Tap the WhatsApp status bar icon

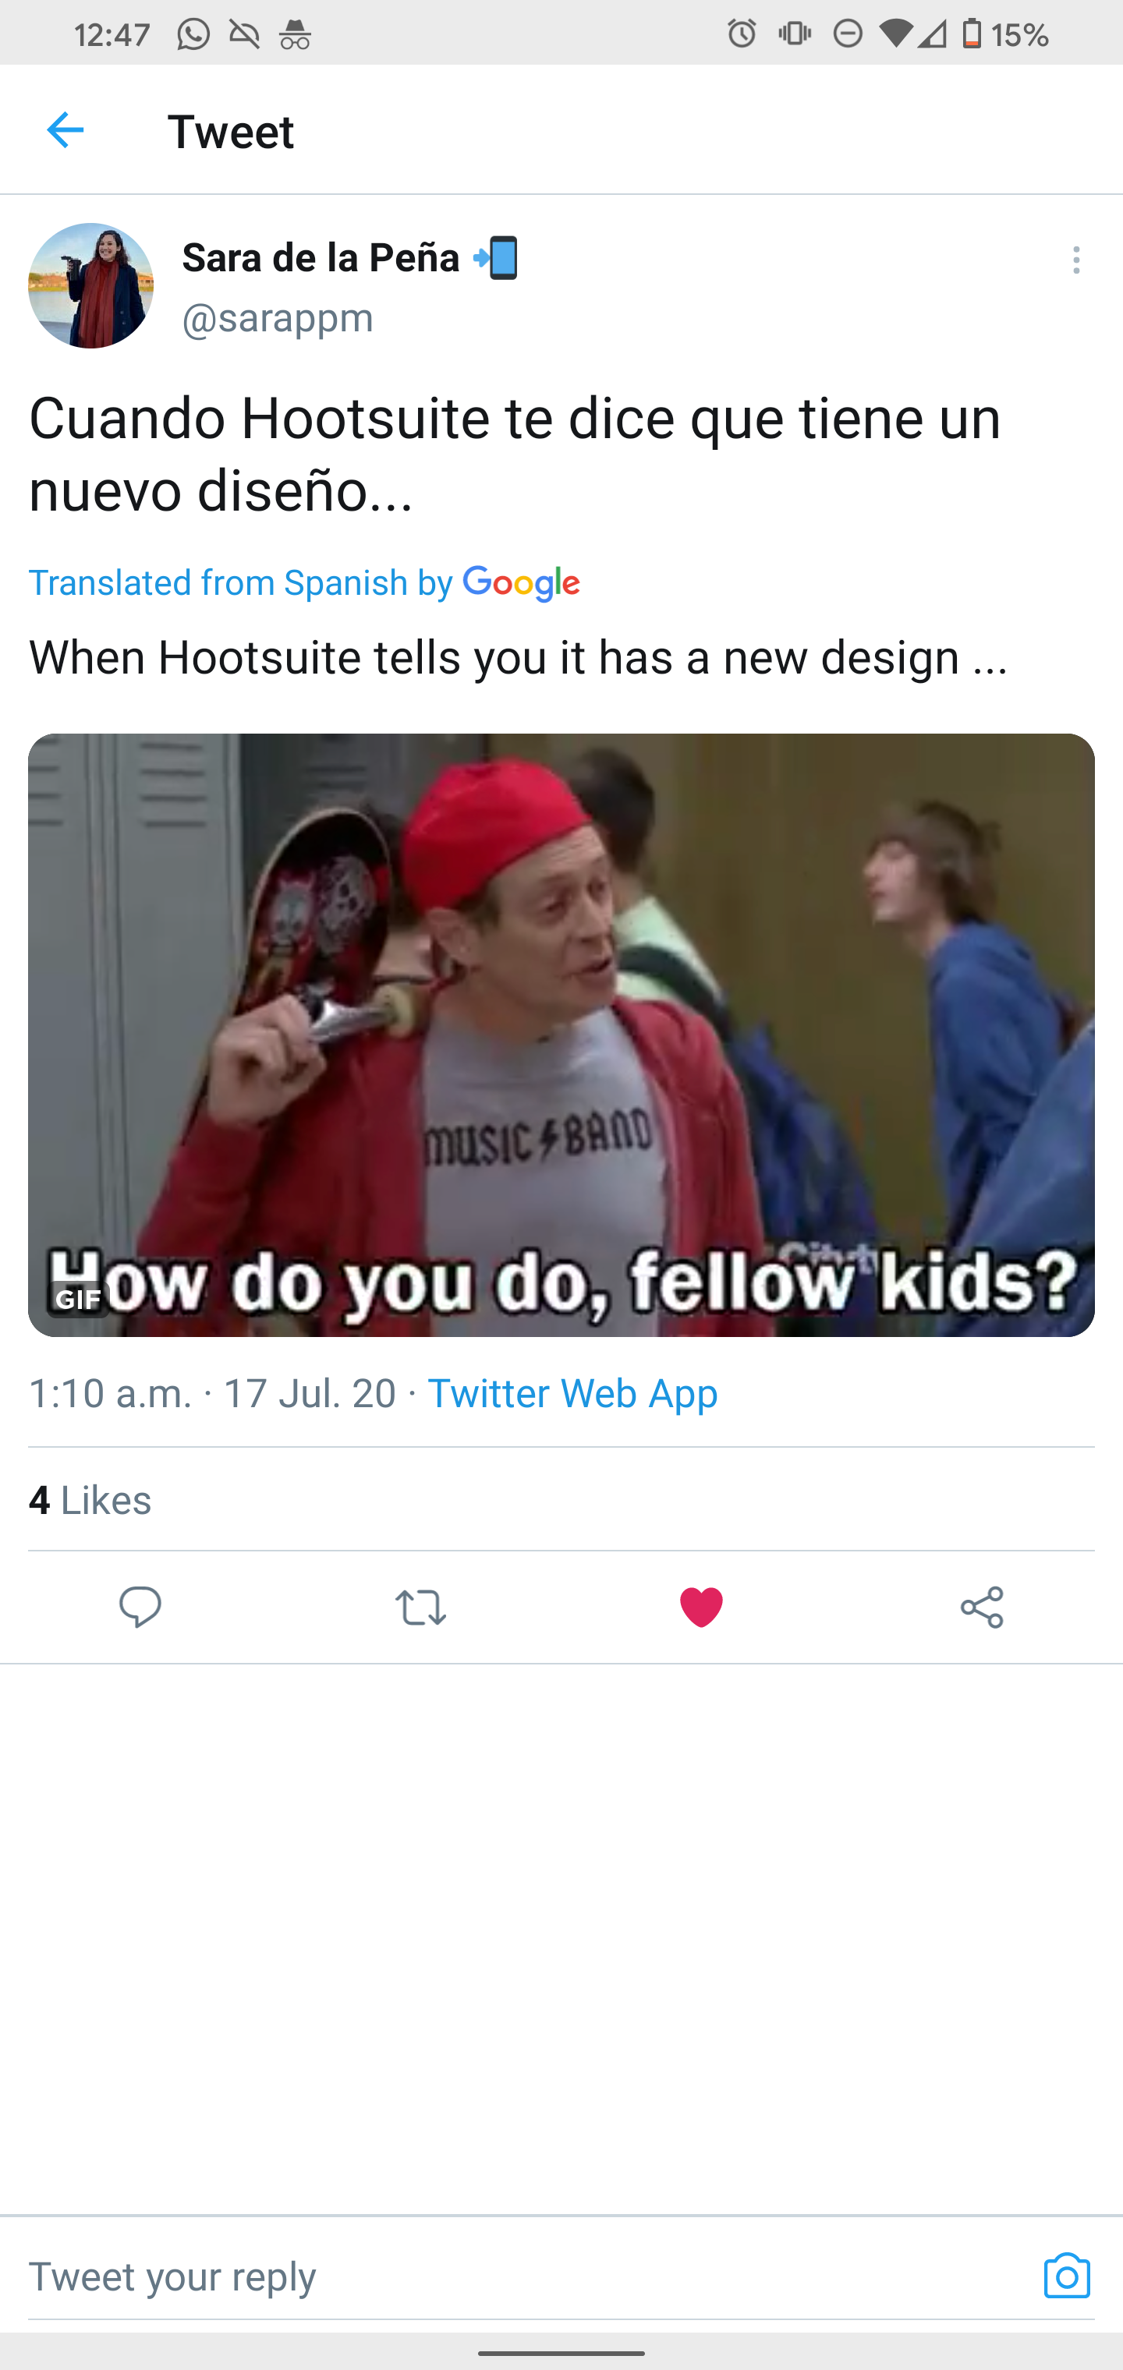tap(193, 35)
